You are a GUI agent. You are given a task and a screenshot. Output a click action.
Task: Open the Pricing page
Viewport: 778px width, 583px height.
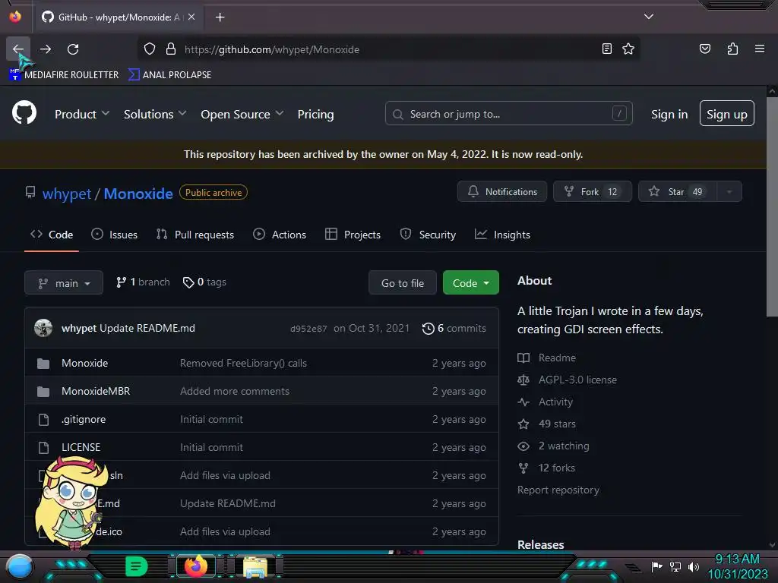315,115
